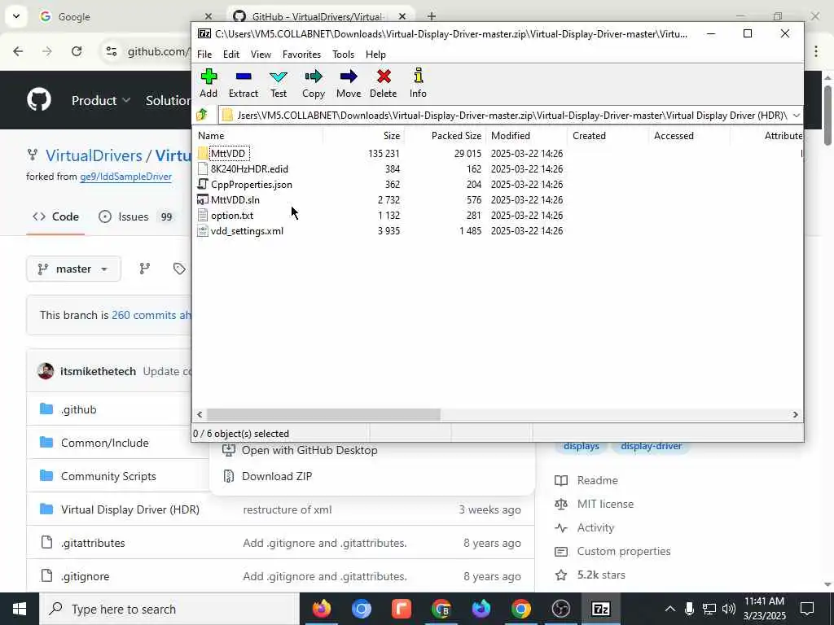Image resolution: width=834 pixels, height=625 pixels.
Task: Click Download ZIP option
Action: point(277,476)
